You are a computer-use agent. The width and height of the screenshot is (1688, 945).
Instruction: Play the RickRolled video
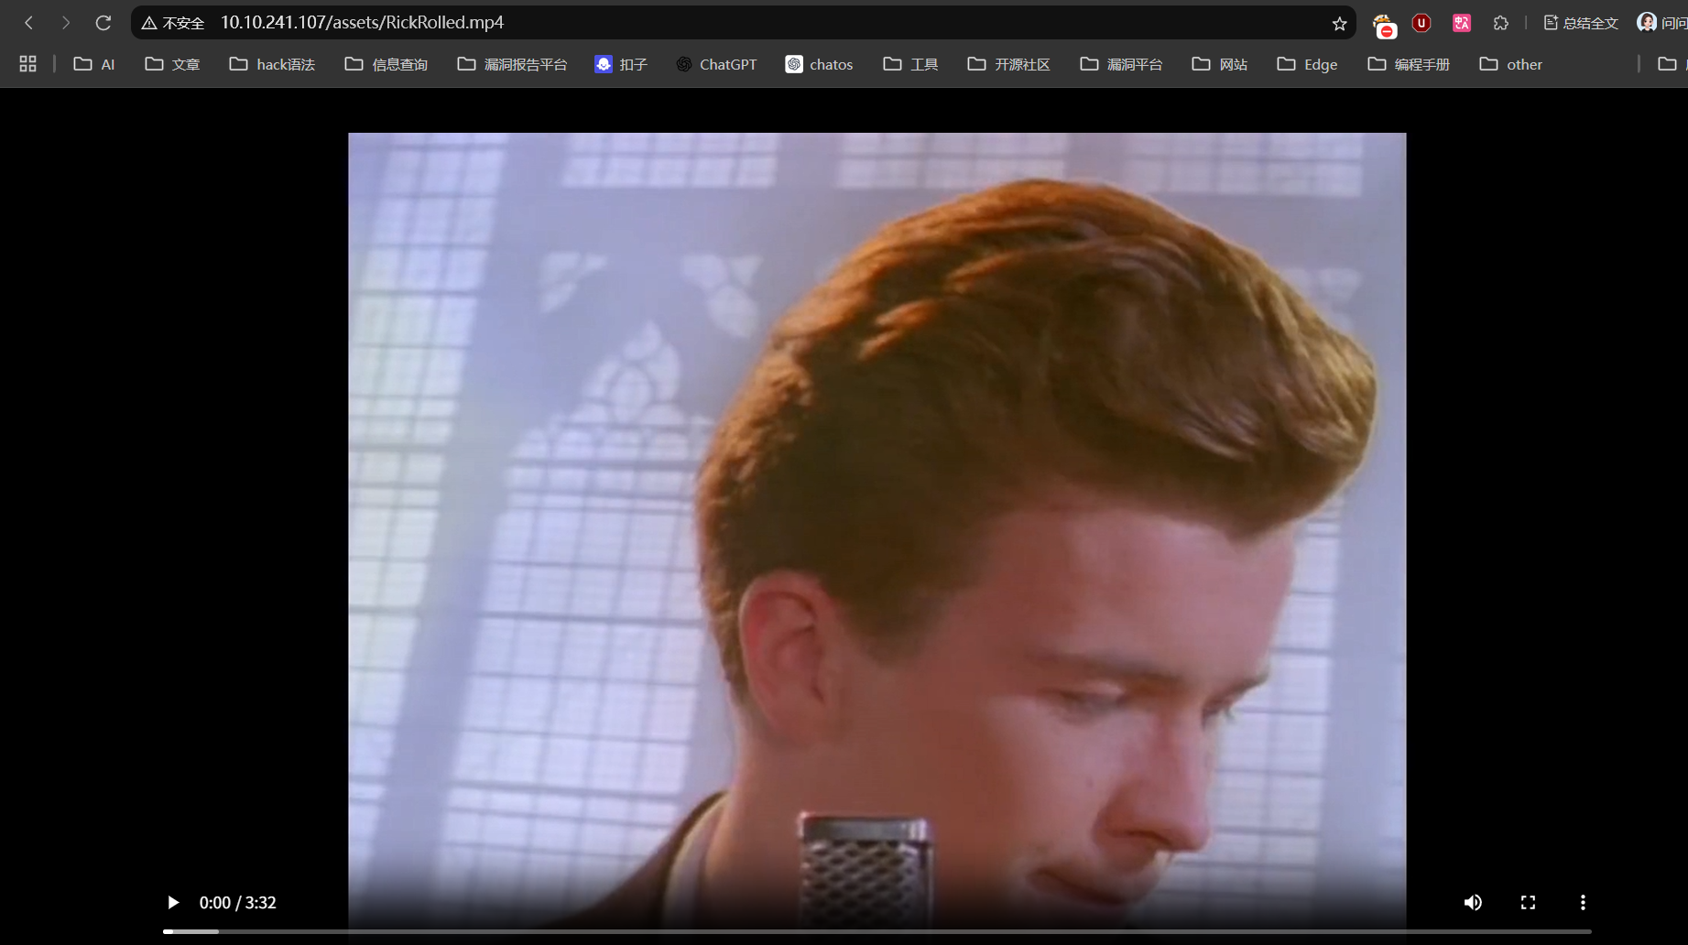click(172, 903)
